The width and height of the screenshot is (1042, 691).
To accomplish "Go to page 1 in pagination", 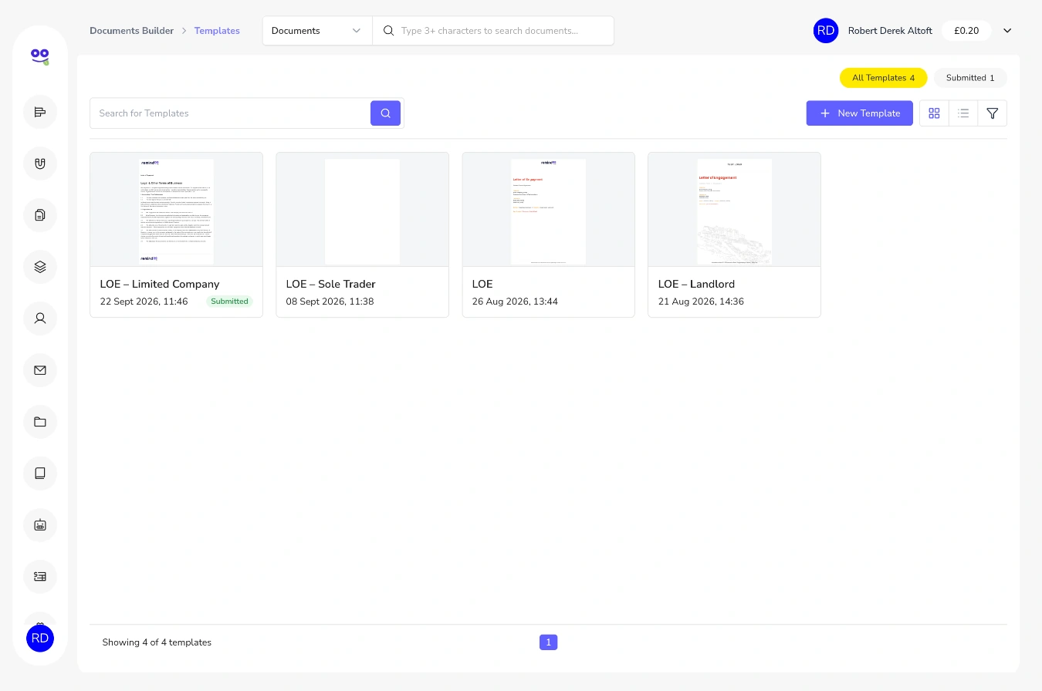I will 549,642.
